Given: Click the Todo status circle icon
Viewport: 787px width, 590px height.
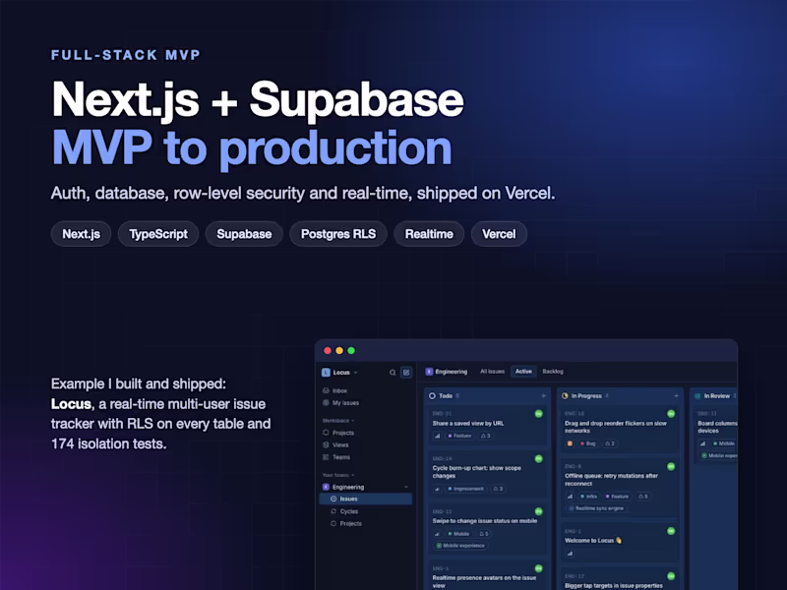Looking at the screenshot, I should point(432,396).
